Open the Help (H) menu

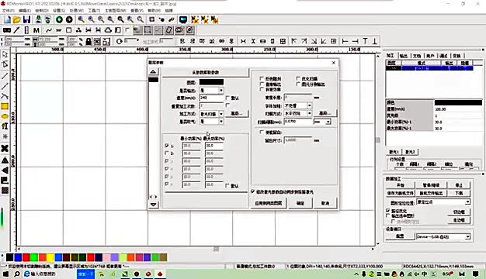154,11
